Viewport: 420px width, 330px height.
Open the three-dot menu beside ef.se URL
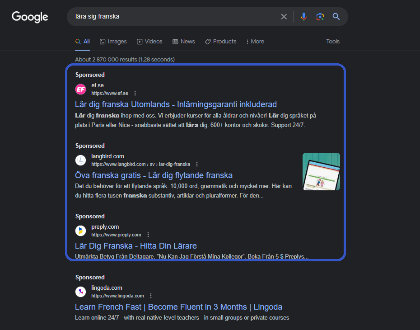135,94
